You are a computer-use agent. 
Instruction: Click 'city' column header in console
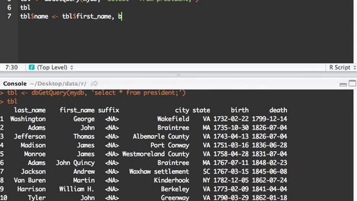(182, 111)
